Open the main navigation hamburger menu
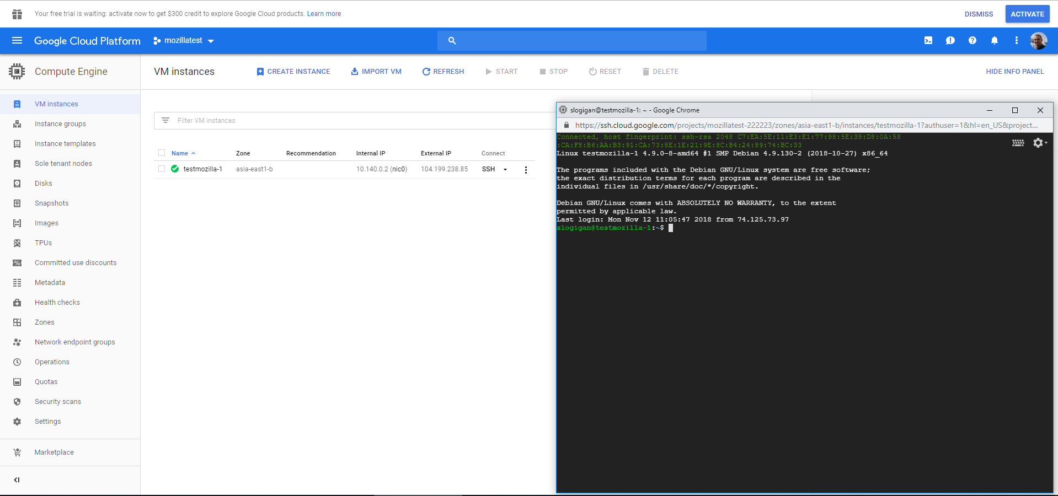This screenshot has width=1058, height=496. pyautogui.click(x=17, y=40)
